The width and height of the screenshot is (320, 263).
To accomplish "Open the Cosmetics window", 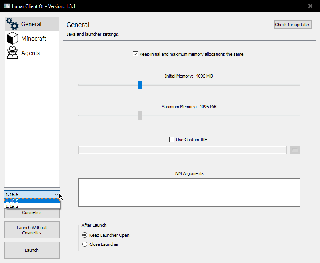I will (32, 212).
